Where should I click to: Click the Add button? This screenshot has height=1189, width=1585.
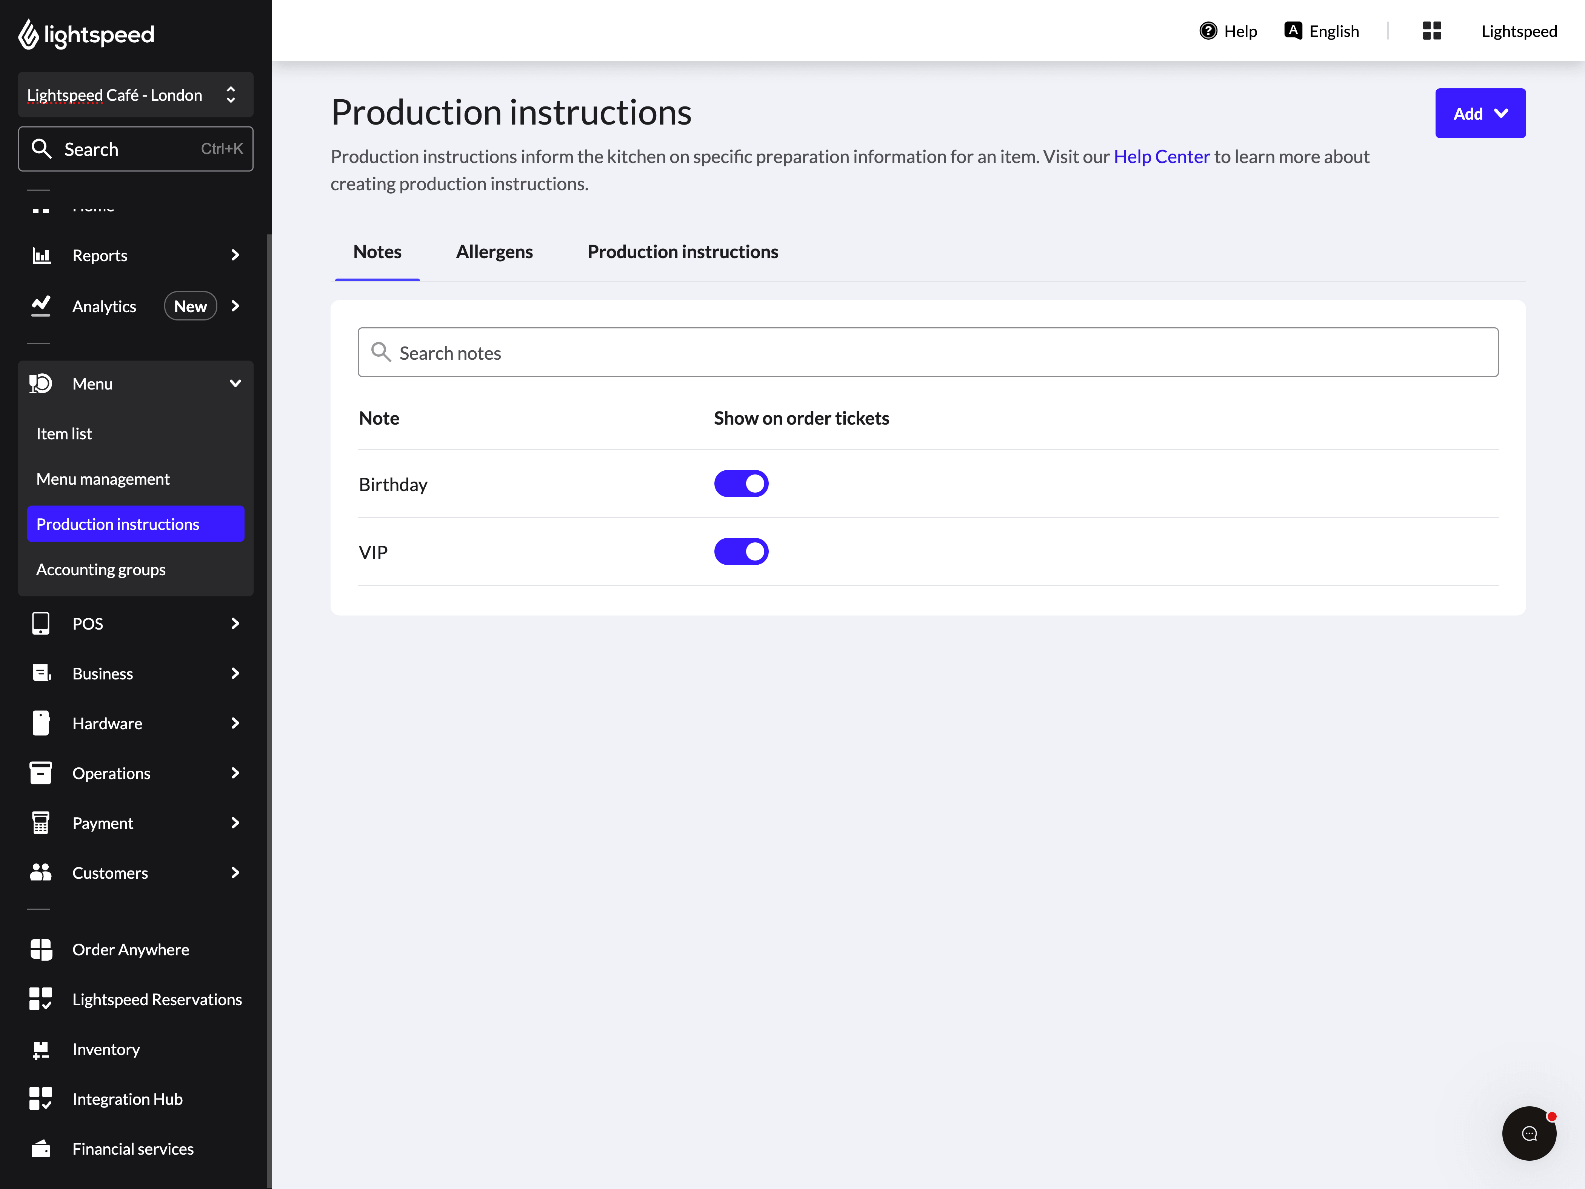tap(1480, 113)
